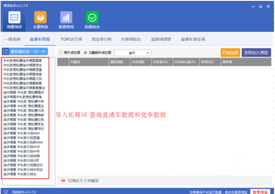Viewport: 275px width, 194px height.
Task: Sort by the 关键词 column header
Action: 89,62
